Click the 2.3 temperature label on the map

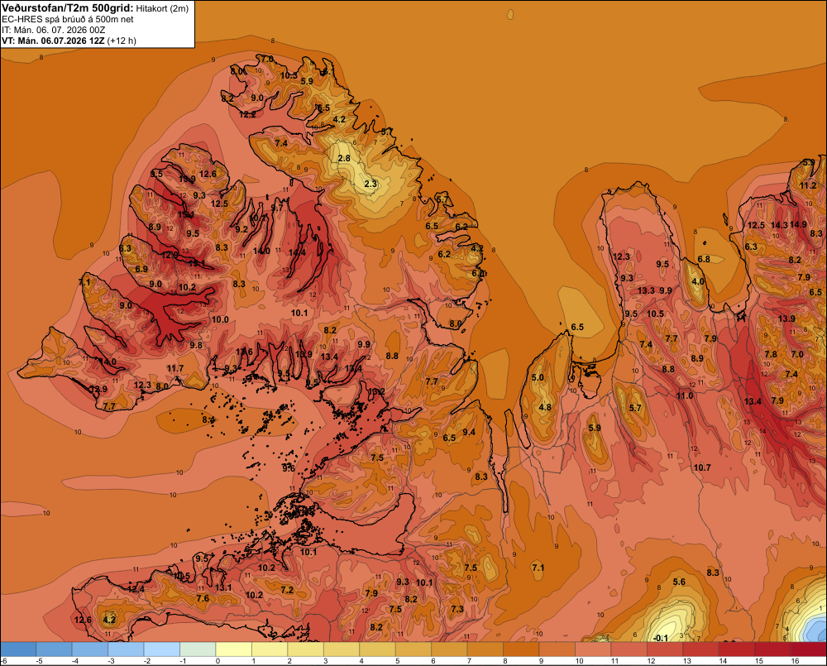[x=370, y=184]
